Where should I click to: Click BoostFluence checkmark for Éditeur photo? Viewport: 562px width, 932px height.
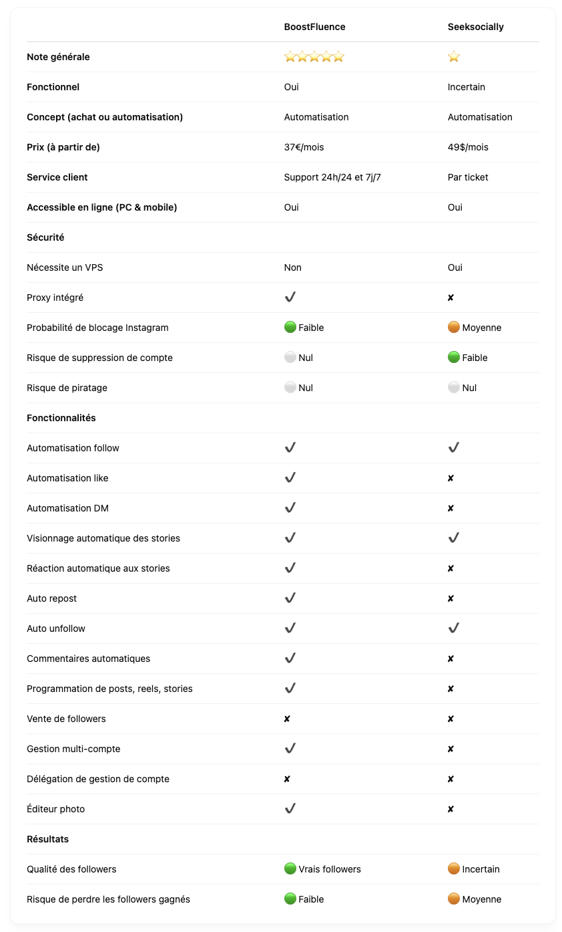click(290, 808)
